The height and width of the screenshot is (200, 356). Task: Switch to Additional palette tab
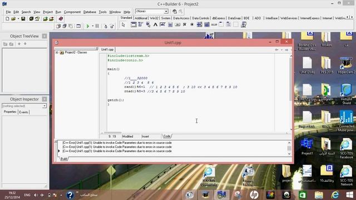[141, 18]
